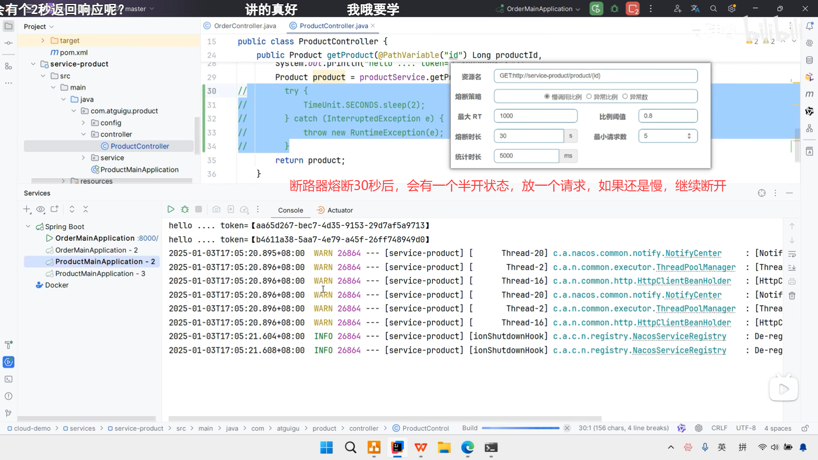The image size is (818, 460).
Task: Collapse the controller package node
Action: coord(84,134)
